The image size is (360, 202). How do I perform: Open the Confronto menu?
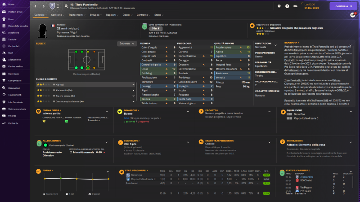coord(143,15)
